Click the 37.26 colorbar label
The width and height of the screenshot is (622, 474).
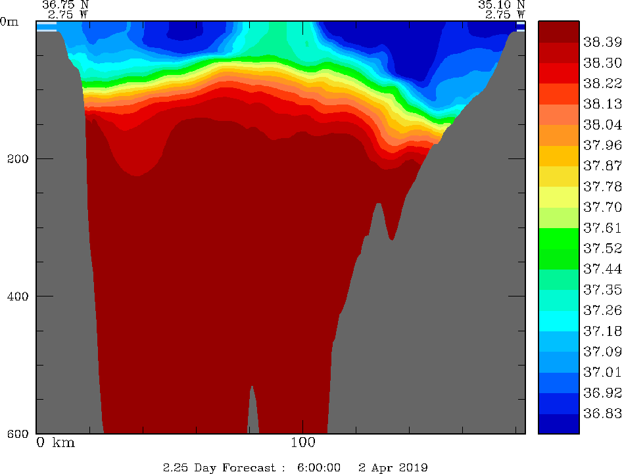click(602, 310)
